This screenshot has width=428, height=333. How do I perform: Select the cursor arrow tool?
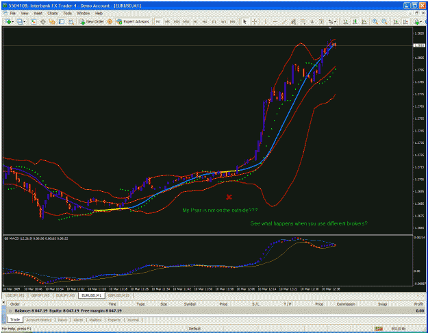coord(245,21)
